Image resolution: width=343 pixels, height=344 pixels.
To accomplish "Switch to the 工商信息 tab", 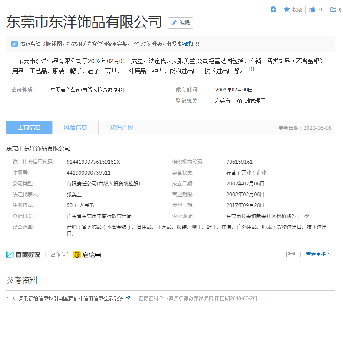I will 29,127.
